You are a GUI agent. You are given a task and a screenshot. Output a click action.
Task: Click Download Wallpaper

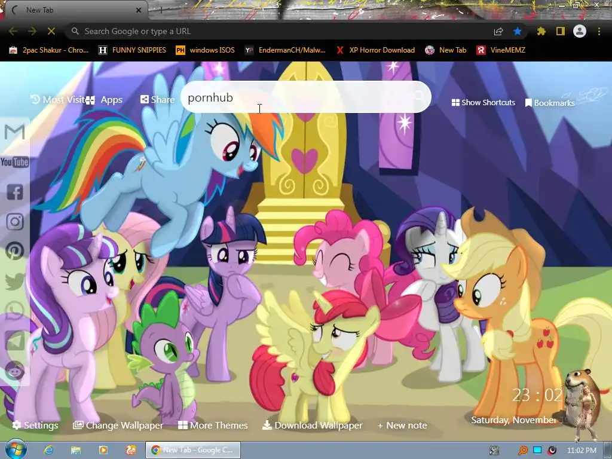coord(312,425)
